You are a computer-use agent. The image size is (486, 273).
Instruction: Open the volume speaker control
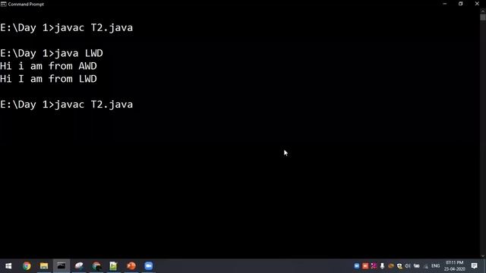pyautogui.click(x=408, y=266)
